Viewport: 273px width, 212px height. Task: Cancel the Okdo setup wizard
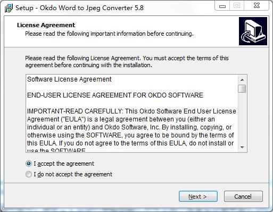[x=243, y=197]
